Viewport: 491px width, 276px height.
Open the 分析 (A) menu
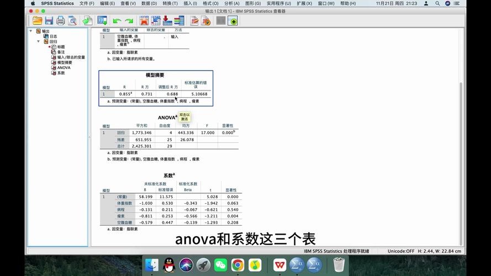pos(232,3)
